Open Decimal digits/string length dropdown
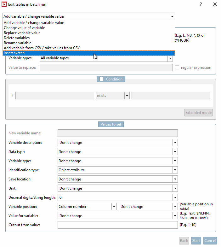This screenshot has height=247, width=221. pos(175,197)
